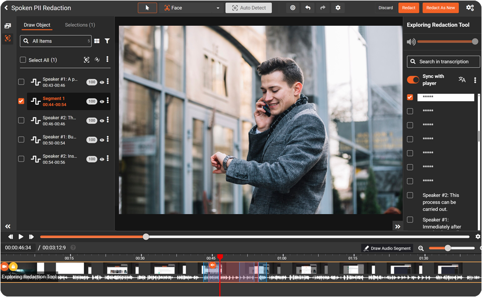
Task: Check the Select All checkbox
Action: pyautogui.click(x=23, y=60)
